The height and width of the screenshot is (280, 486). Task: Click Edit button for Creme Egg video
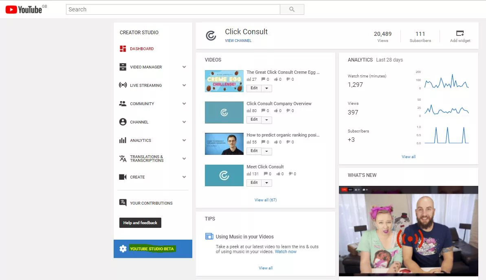pos(254,88)
